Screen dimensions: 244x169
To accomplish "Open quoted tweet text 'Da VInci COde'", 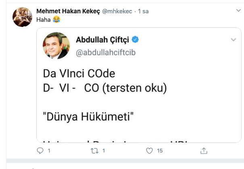I will [x=79, y=73].
